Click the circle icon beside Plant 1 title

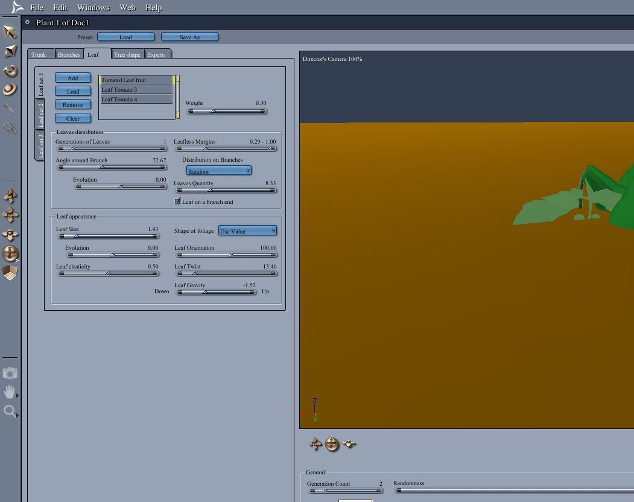pyautogui.click(x=28, y=22)
